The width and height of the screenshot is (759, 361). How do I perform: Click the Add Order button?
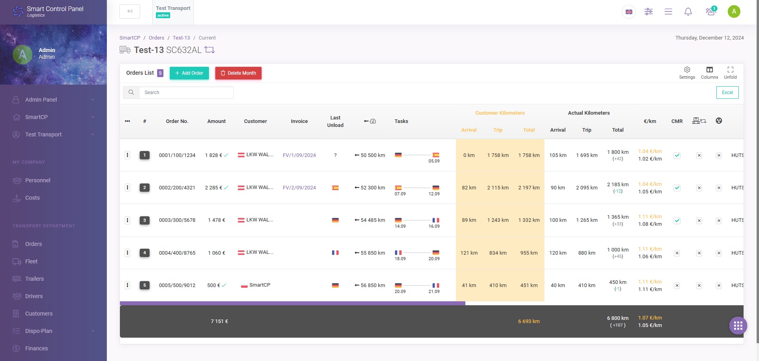[189, 73]
